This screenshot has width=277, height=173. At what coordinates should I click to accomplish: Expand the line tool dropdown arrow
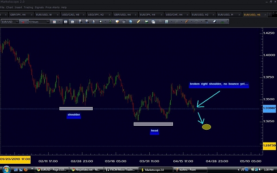click(191, 22)
